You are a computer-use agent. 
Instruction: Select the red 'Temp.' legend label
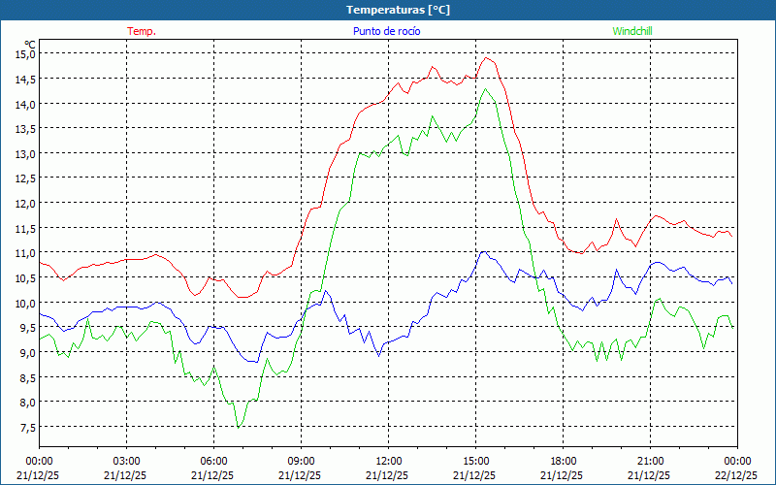click(142, 31)
